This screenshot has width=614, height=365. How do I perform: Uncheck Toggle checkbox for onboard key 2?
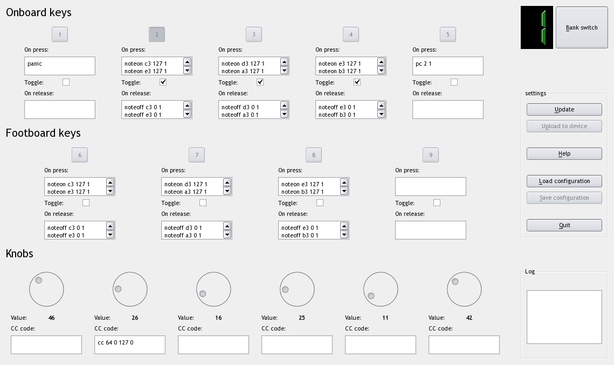[163, 82]
